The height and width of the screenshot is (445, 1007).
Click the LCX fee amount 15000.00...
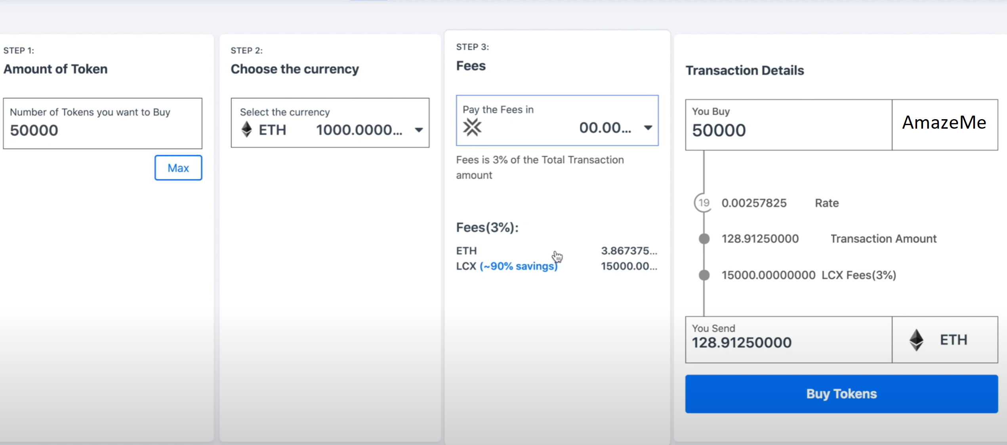coord(629,266)
